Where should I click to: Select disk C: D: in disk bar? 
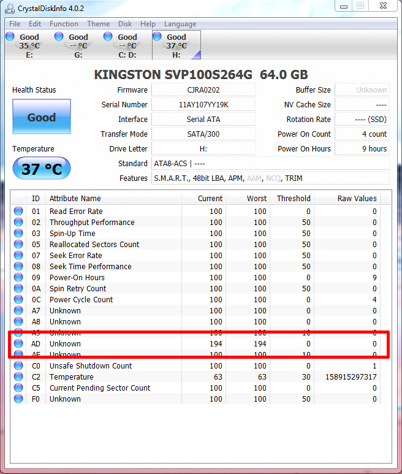pyautogui.click(x=127, y=45)
